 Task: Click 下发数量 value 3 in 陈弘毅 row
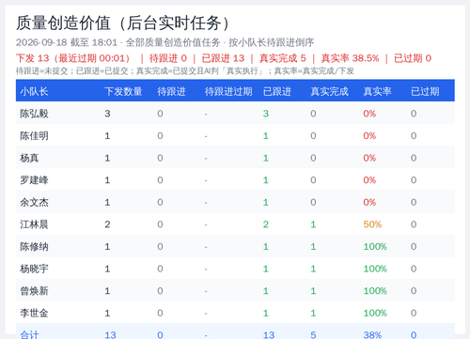[x=107, y=114]
